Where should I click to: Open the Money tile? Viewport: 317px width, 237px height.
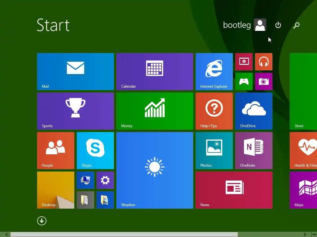point(155,111)
